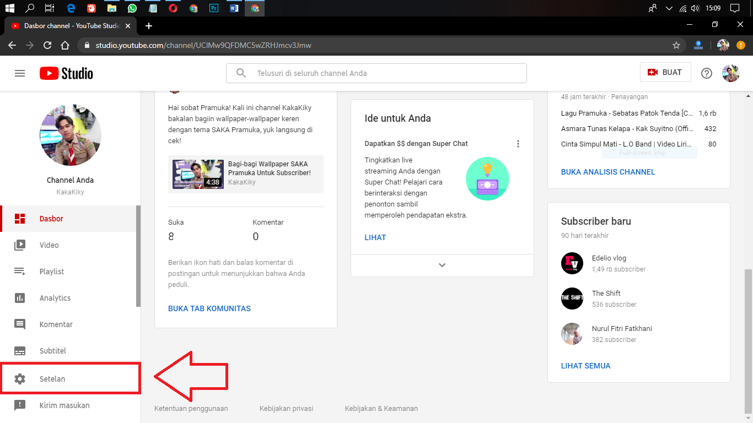Open Opera browser from the taskbar
Screen dimensions: 753x423
coord(173,8)
